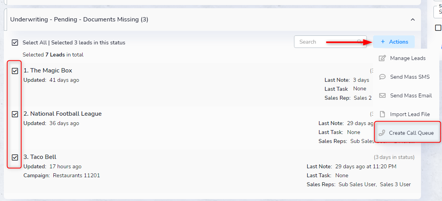The height and width of the screenshot is (201, 442).
Task: Click into the leads Search field
Action: click(x=325, y=42)
